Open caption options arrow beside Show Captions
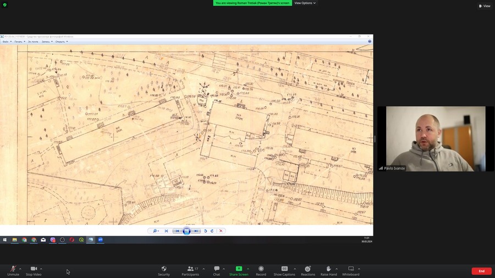Image resolution: width=495 pixels, height=278 pixels. coord(295,269)
